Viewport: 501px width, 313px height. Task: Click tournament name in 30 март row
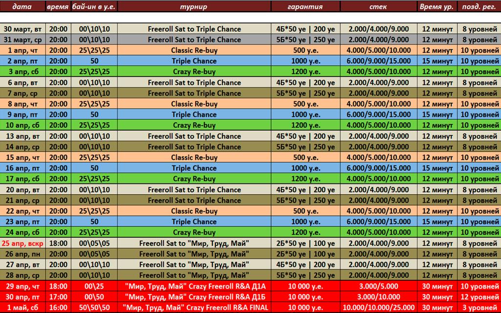(194, 29)
